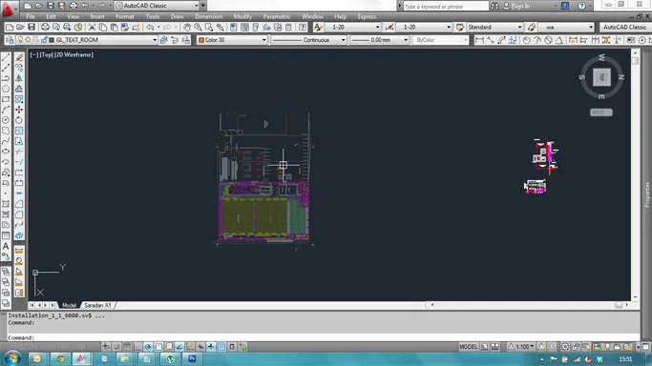The width and height of the screenshot is (652, 366).
Task: Click the MODEL space button in status bar
Action: pyautogui.click(x=468, y=347)
